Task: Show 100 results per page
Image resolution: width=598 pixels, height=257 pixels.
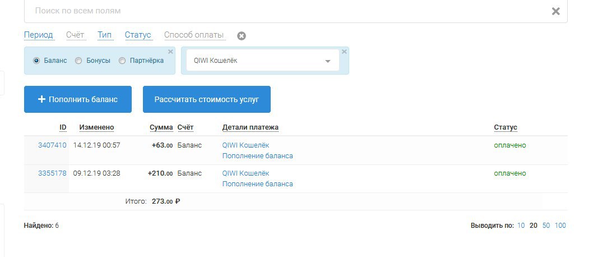Action: tap(560, 226)
